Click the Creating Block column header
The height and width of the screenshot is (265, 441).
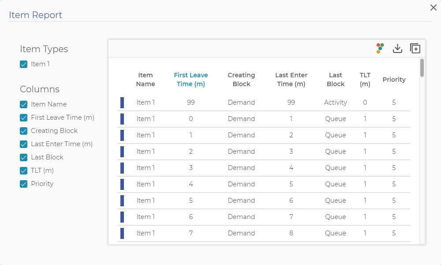pos(241,79)
